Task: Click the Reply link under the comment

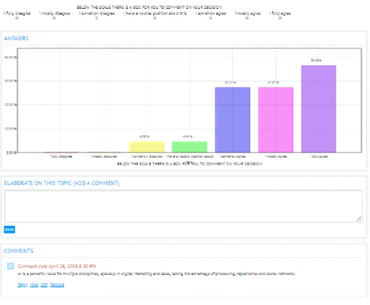Action: tap(22, 284)
